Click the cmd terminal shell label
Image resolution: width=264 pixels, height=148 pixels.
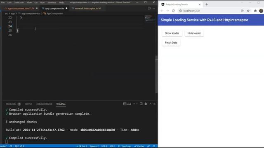[127, 104]
